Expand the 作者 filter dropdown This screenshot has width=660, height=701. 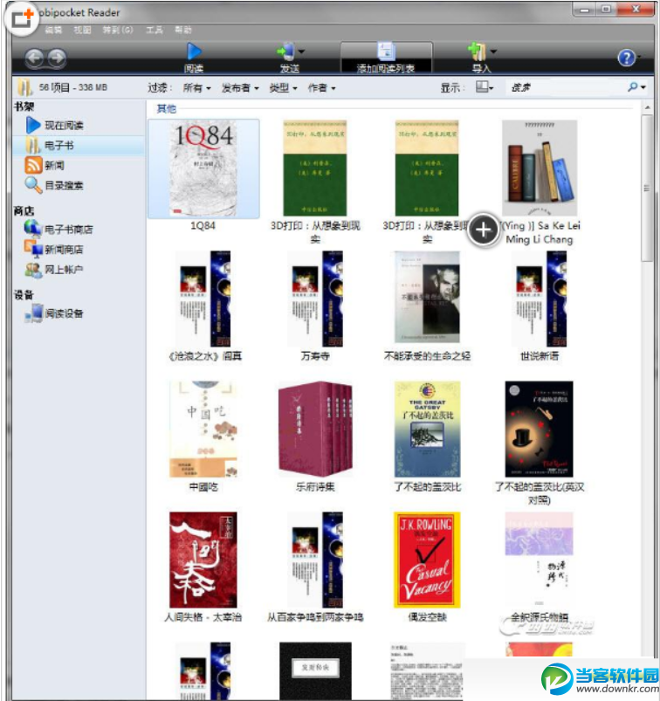coord(322,88)
